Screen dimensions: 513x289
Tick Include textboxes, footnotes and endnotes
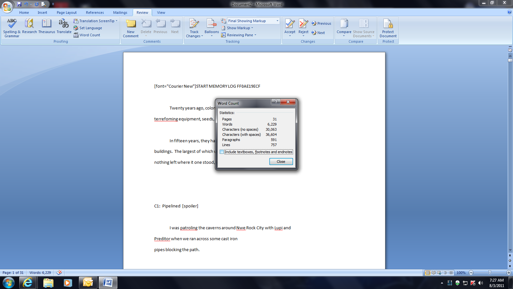222,152
